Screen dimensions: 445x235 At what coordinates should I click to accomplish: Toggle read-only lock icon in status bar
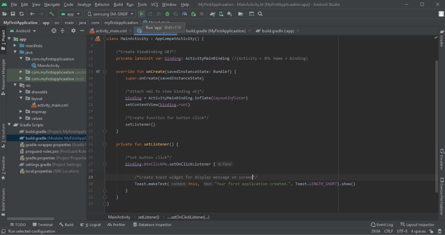[432, 231]
